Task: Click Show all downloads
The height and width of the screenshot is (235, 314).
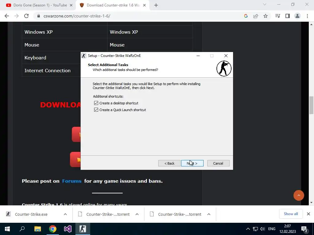Action: pos(291,214)
